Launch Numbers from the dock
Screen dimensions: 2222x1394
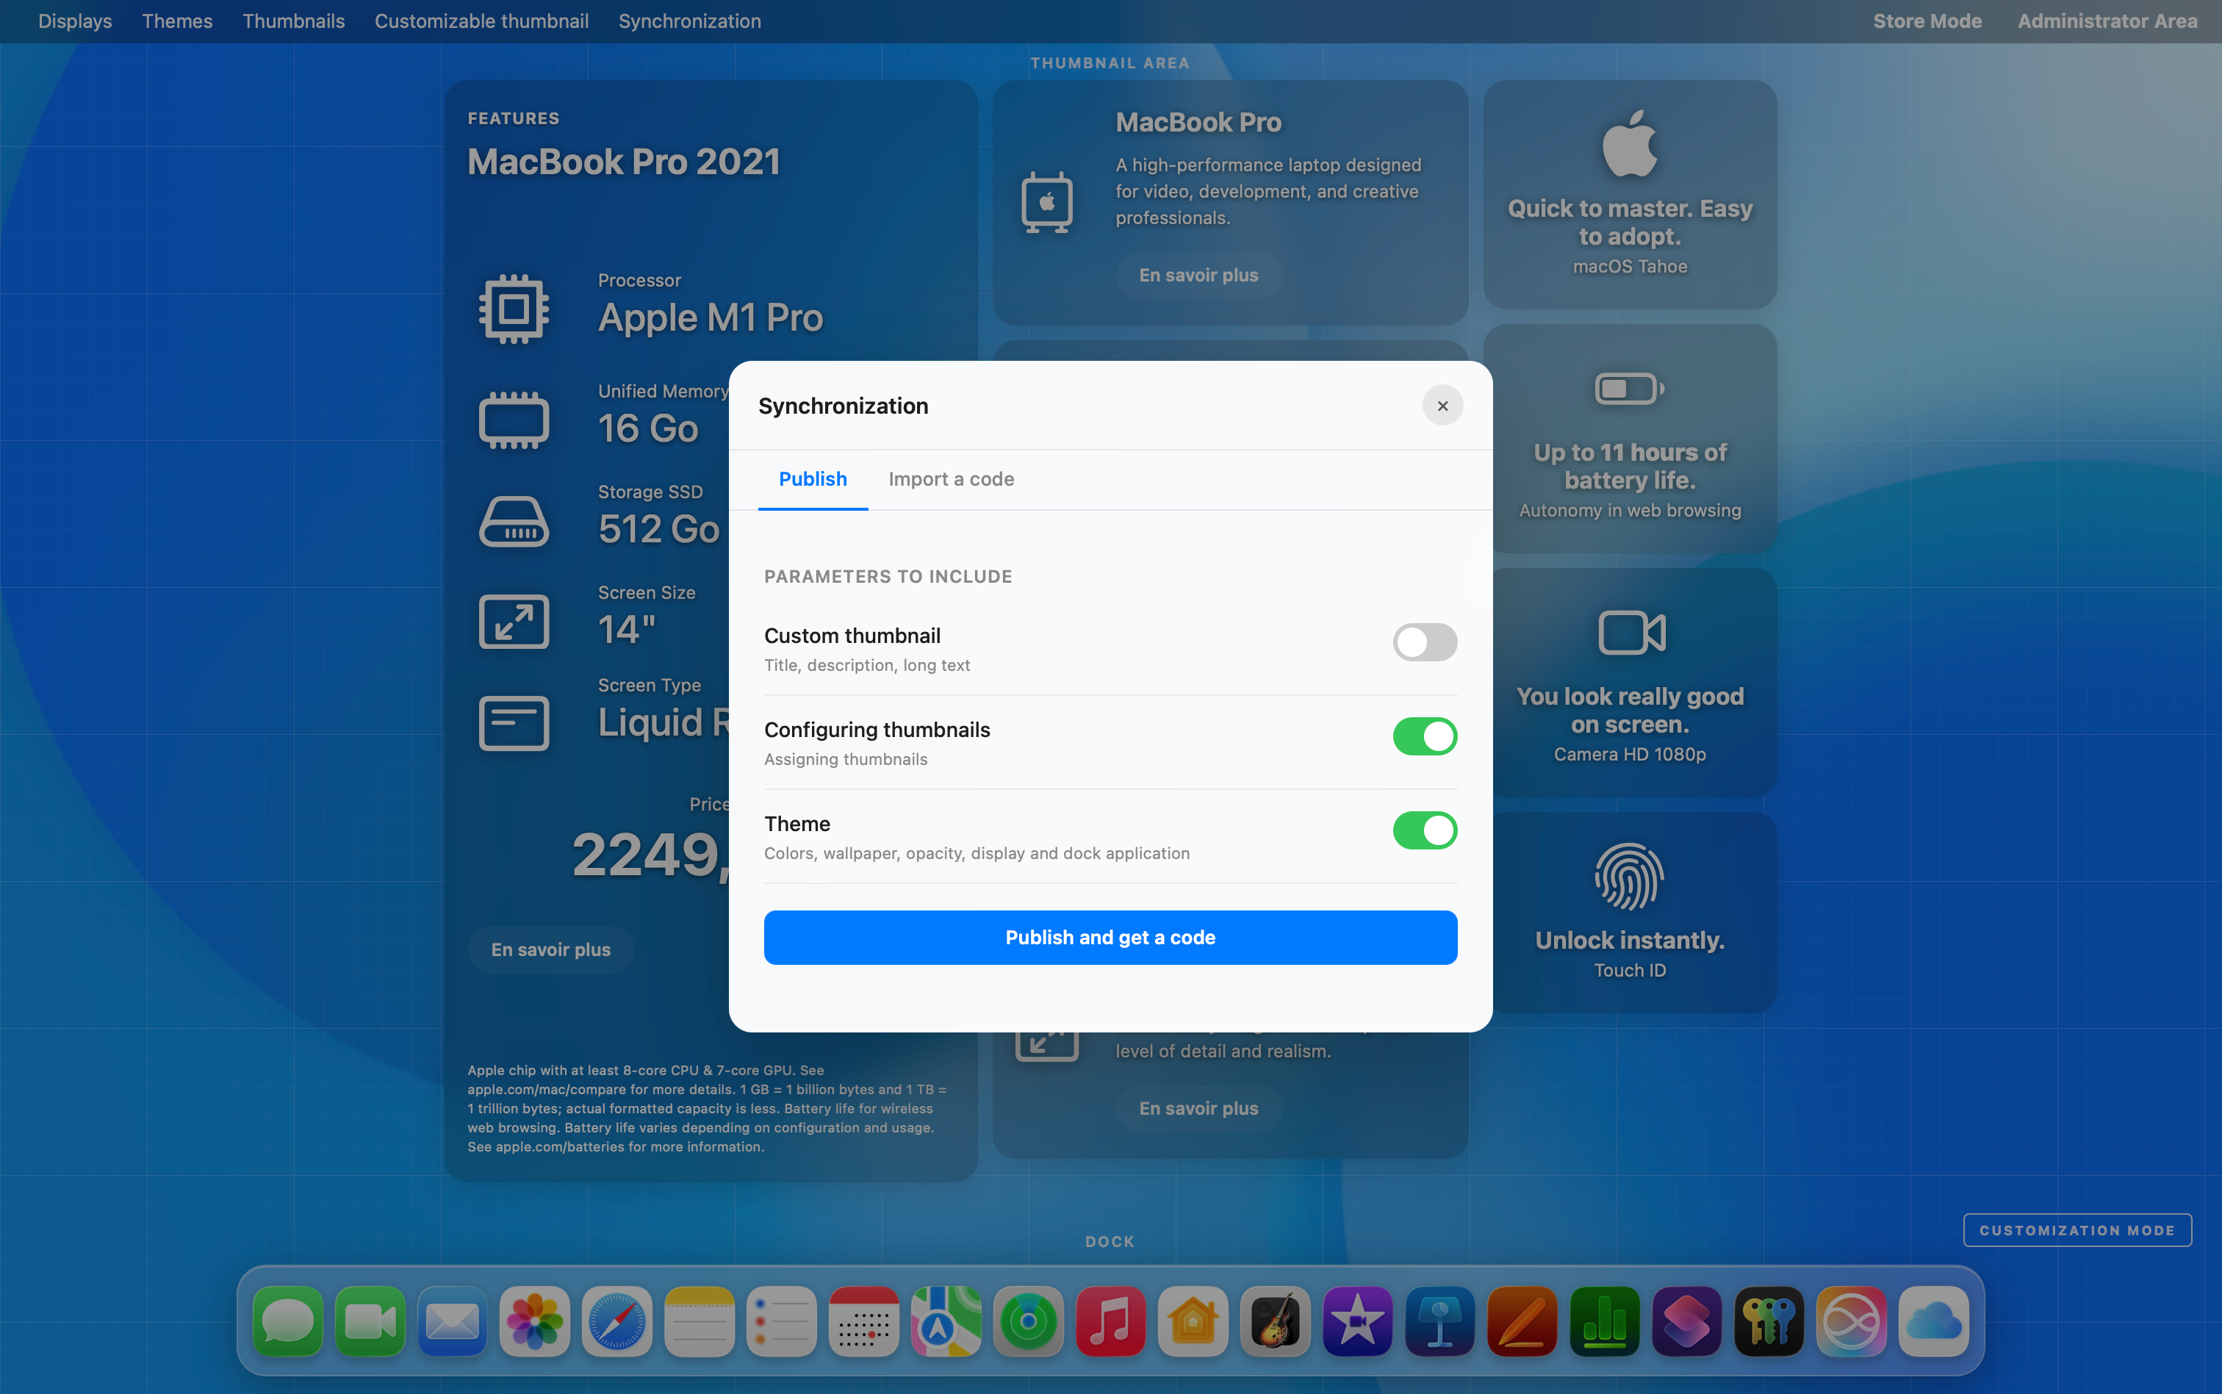click(1605, 1321)
